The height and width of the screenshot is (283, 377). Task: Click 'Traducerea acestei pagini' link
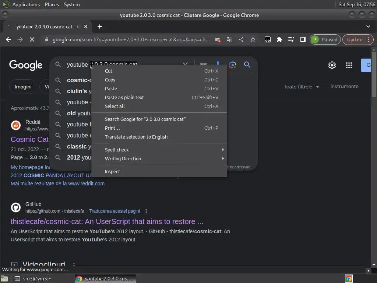(114, 211)
